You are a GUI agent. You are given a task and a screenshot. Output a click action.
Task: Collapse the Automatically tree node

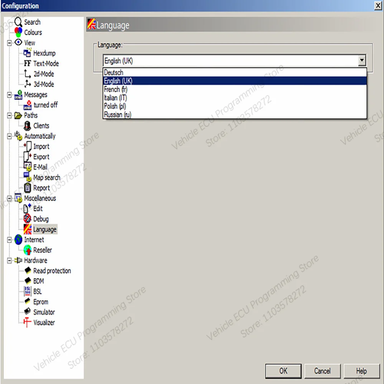point(9,136)
